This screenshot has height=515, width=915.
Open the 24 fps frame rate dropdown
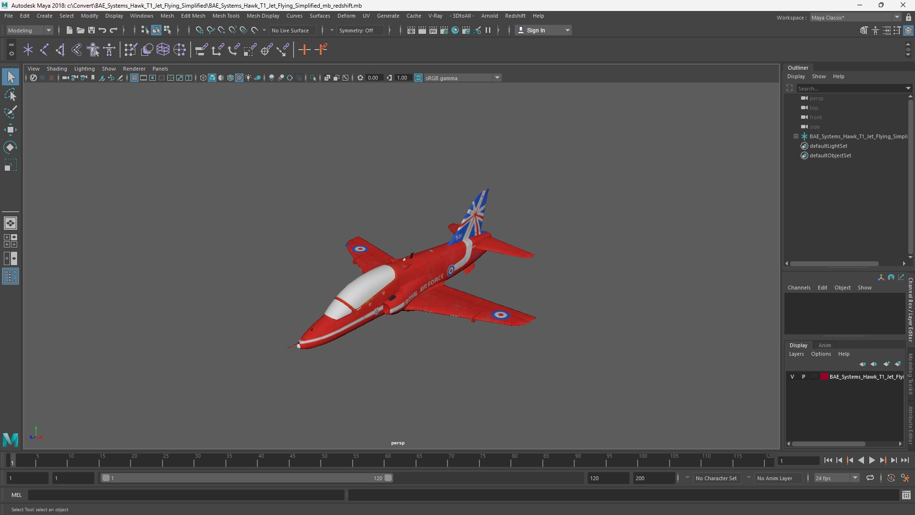tap(836, 478)
